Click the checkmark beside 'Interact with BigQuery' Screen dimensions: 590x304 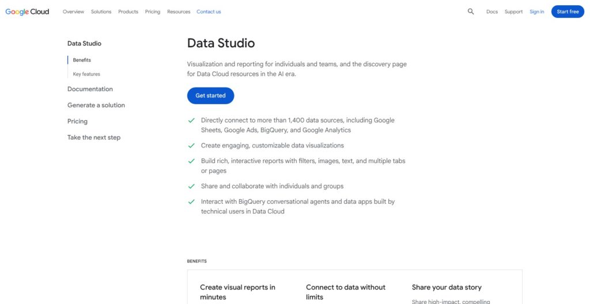tap(191, 202)
